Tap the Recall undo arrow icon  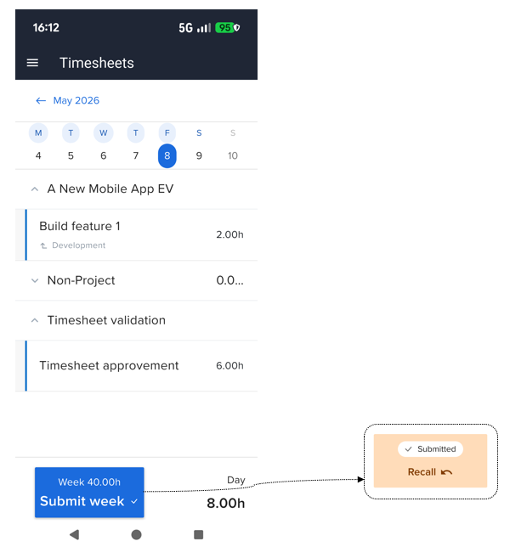[446, 472]
